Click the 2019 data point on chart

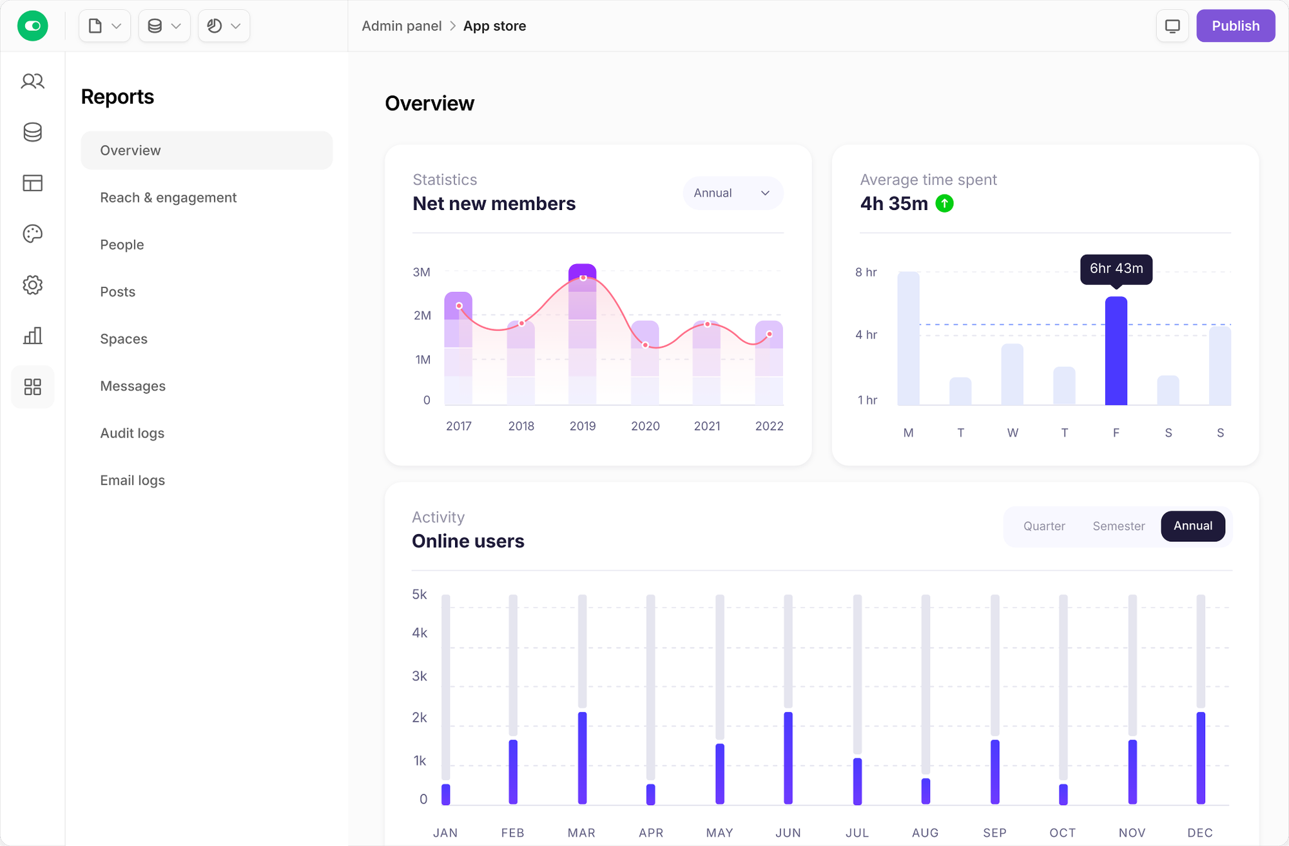coord(583,278)
